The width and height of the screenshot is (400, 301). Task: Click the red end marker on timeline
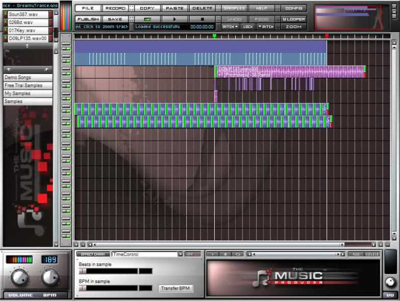(x=327, y=36)
